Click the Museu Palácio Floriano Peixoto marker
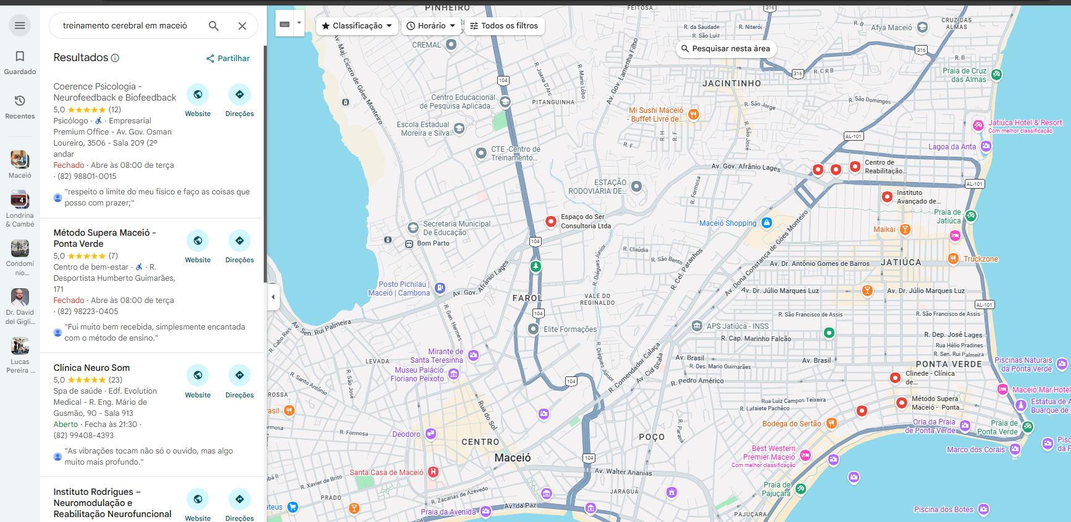The height and width of the screenshot is (522, 1071). pos(453,374)
